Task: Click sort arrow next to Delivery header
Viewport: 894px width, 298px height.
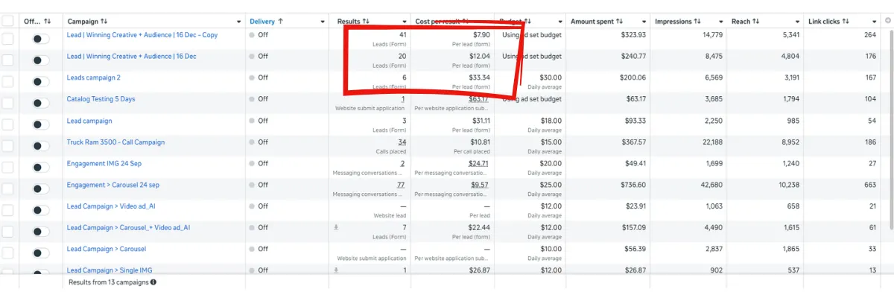Action: pos(280,22)
